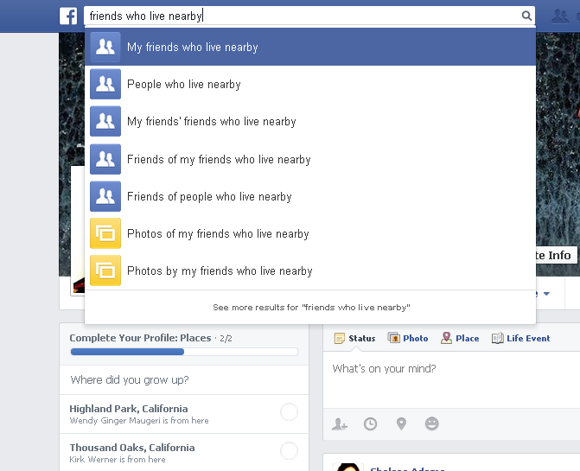Choose 'Friends of my friends who live nearby'
The image size is (580, 471).
(x=310, y=159)
